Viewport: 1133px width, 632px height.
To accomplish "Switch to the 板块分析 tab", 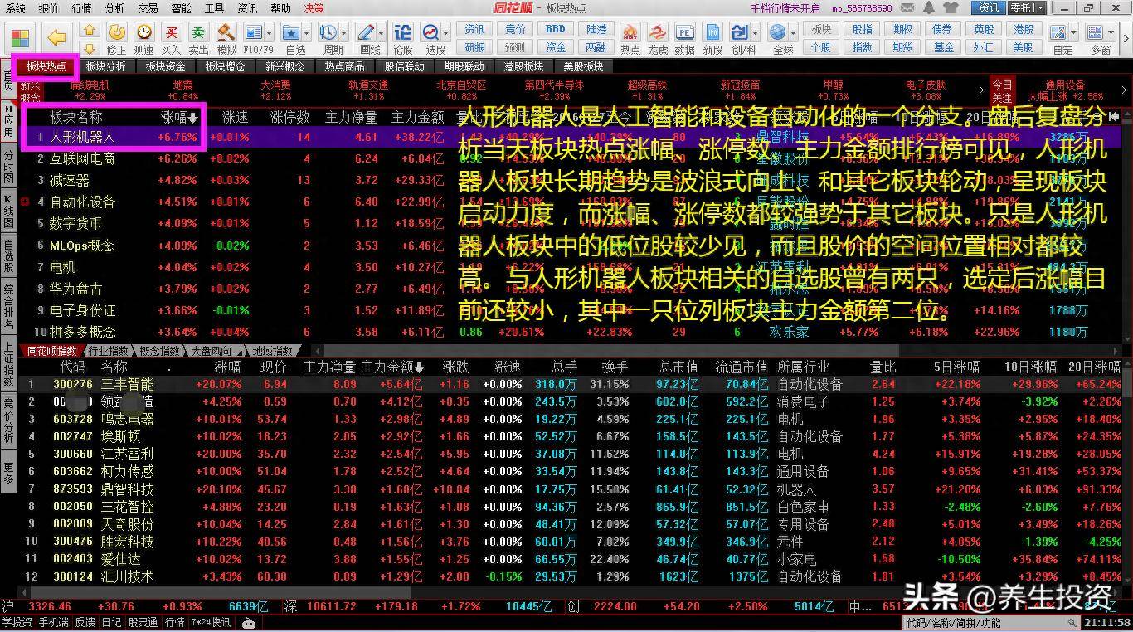I will [106, 66].
